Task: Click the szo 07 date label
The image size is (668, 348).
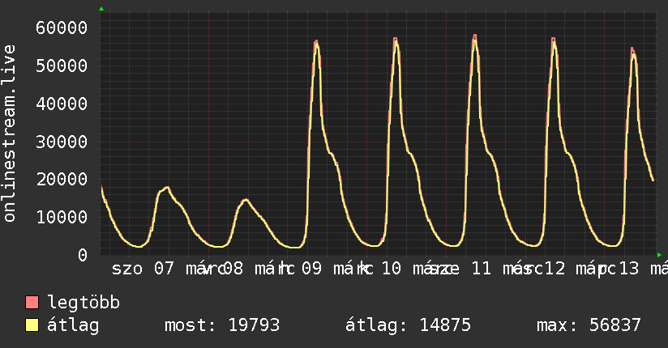Action: coord(143,269)
